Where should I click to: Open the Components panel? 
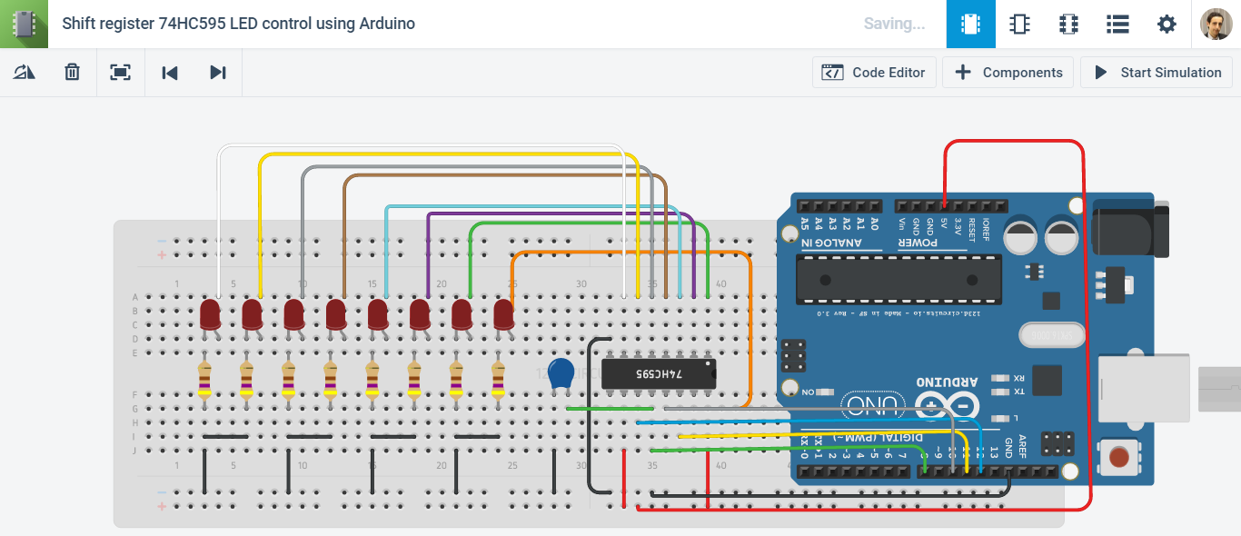coord(1008,72)
